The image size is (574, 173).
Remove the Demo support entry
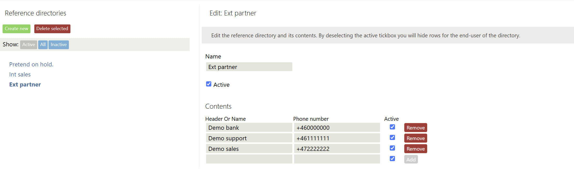tap(415, 138)
